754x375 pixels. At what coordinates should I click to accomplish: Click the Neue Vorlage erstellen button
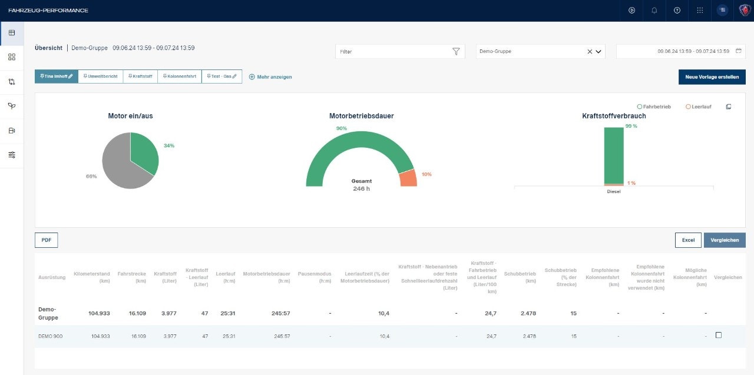click(x=712, y=77)
